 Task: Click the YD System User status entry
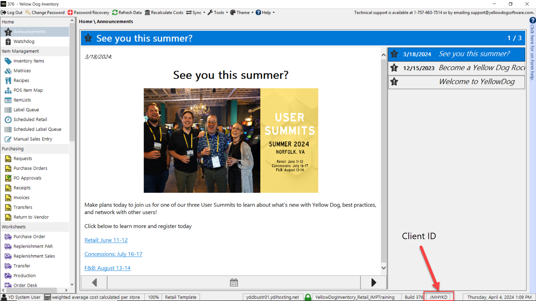pos(21,297)
